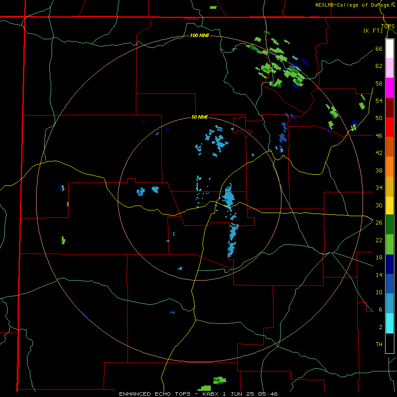
Task: Pick the magenta legend color near 58
Action: pos(390,88)
